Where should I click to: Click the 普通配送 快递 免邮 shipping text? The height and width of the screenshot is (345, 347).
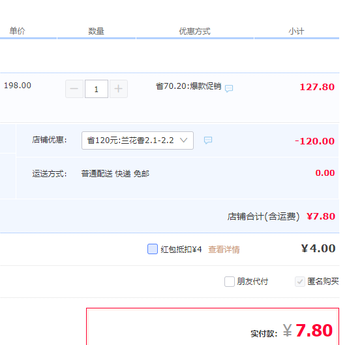coord(115,174)
